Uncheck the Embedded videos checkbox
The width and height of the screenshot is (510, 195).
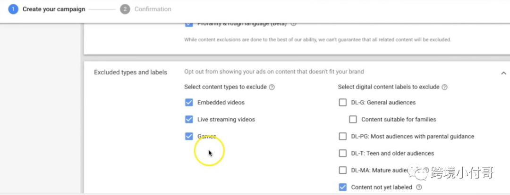189,103
